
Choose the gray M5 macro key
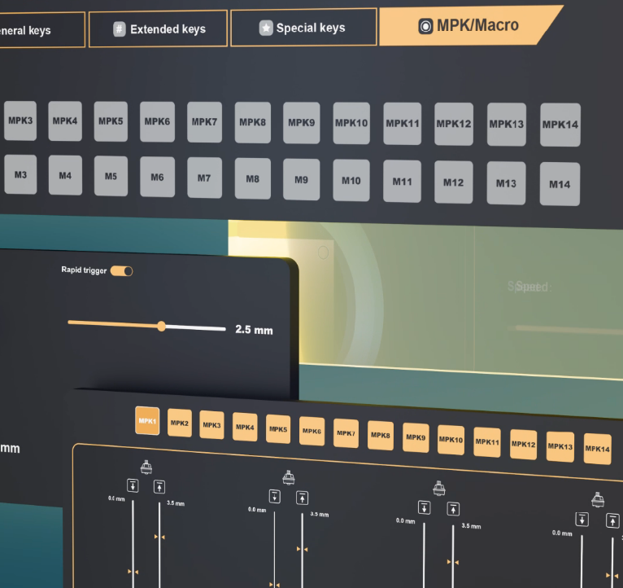pyautogui.click(x=111, y=176)
